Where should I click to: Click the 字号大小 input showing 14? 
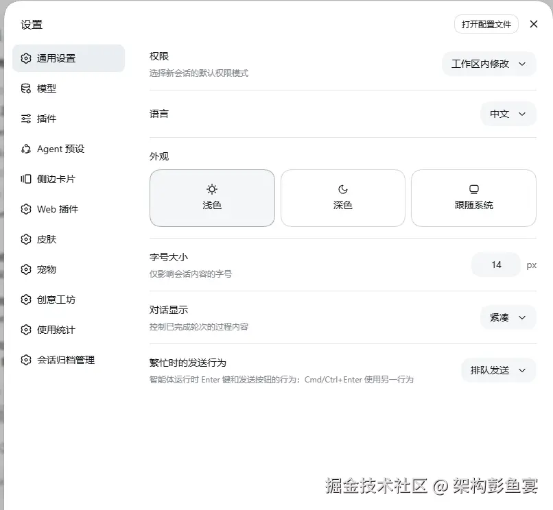click(x=496, y=265)
